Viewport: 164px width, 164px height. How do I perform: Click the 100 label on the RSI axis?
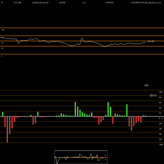3,30
